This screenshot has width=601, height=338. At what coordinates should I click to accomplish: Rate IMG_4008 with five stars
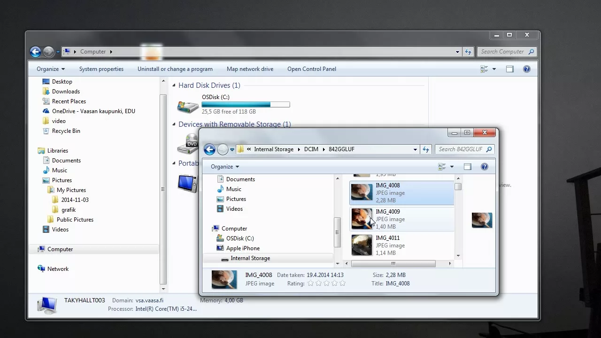point(342,284)
